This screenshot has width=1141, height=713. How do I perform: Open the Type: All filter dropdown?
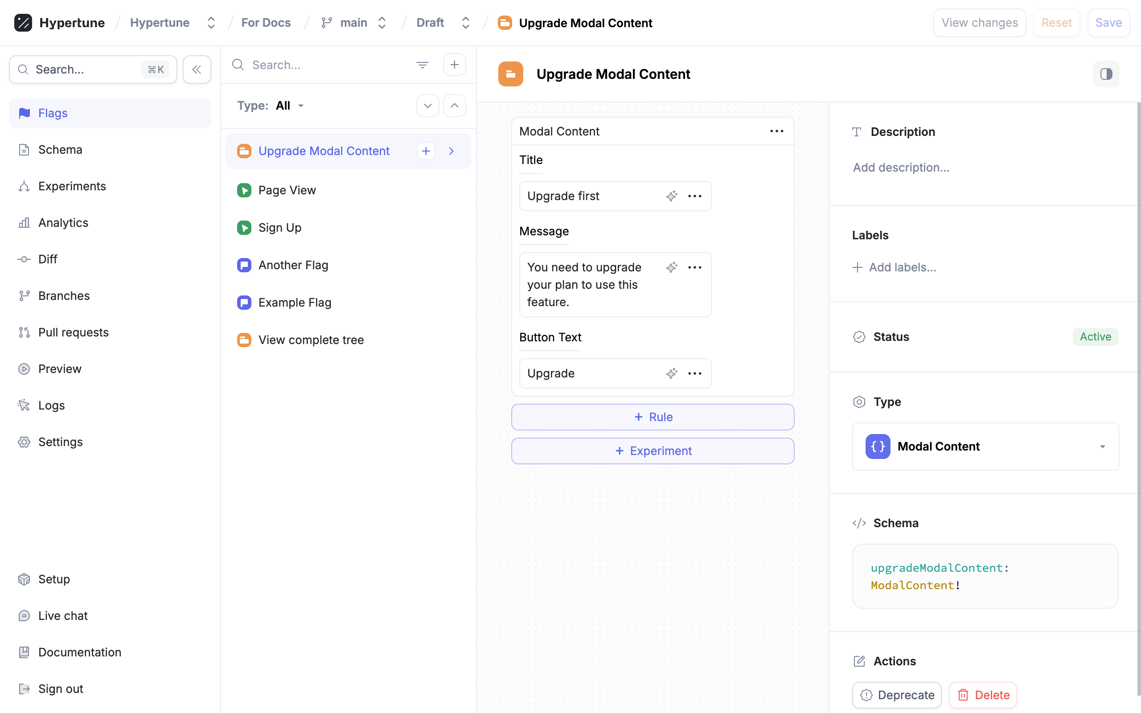point(289,106)
